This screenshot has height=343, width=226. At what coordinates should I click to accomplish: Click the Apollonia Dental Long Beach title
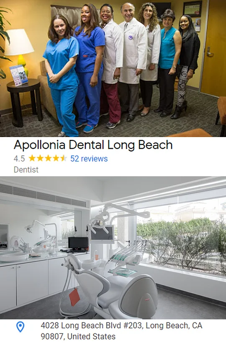(x=93, y=145)
